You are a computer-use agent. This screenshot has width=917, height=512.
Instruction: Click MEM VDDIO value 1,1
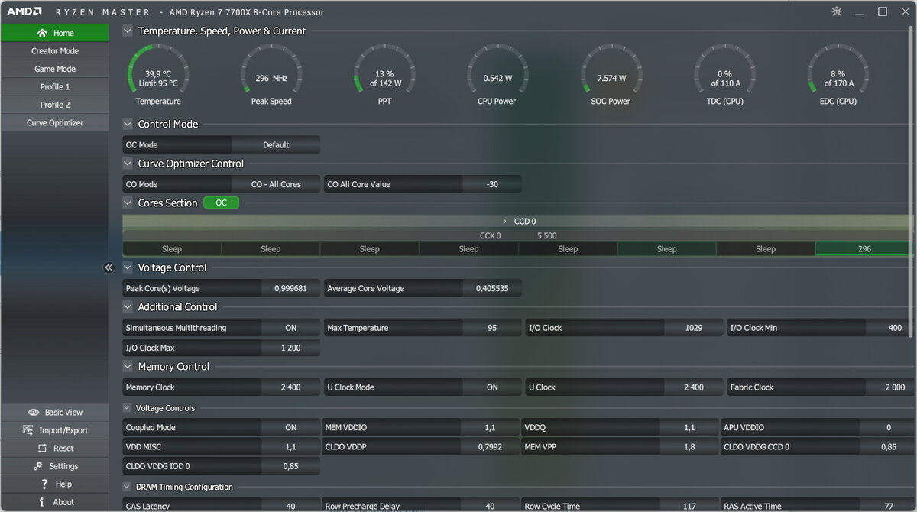pos(490,428)
